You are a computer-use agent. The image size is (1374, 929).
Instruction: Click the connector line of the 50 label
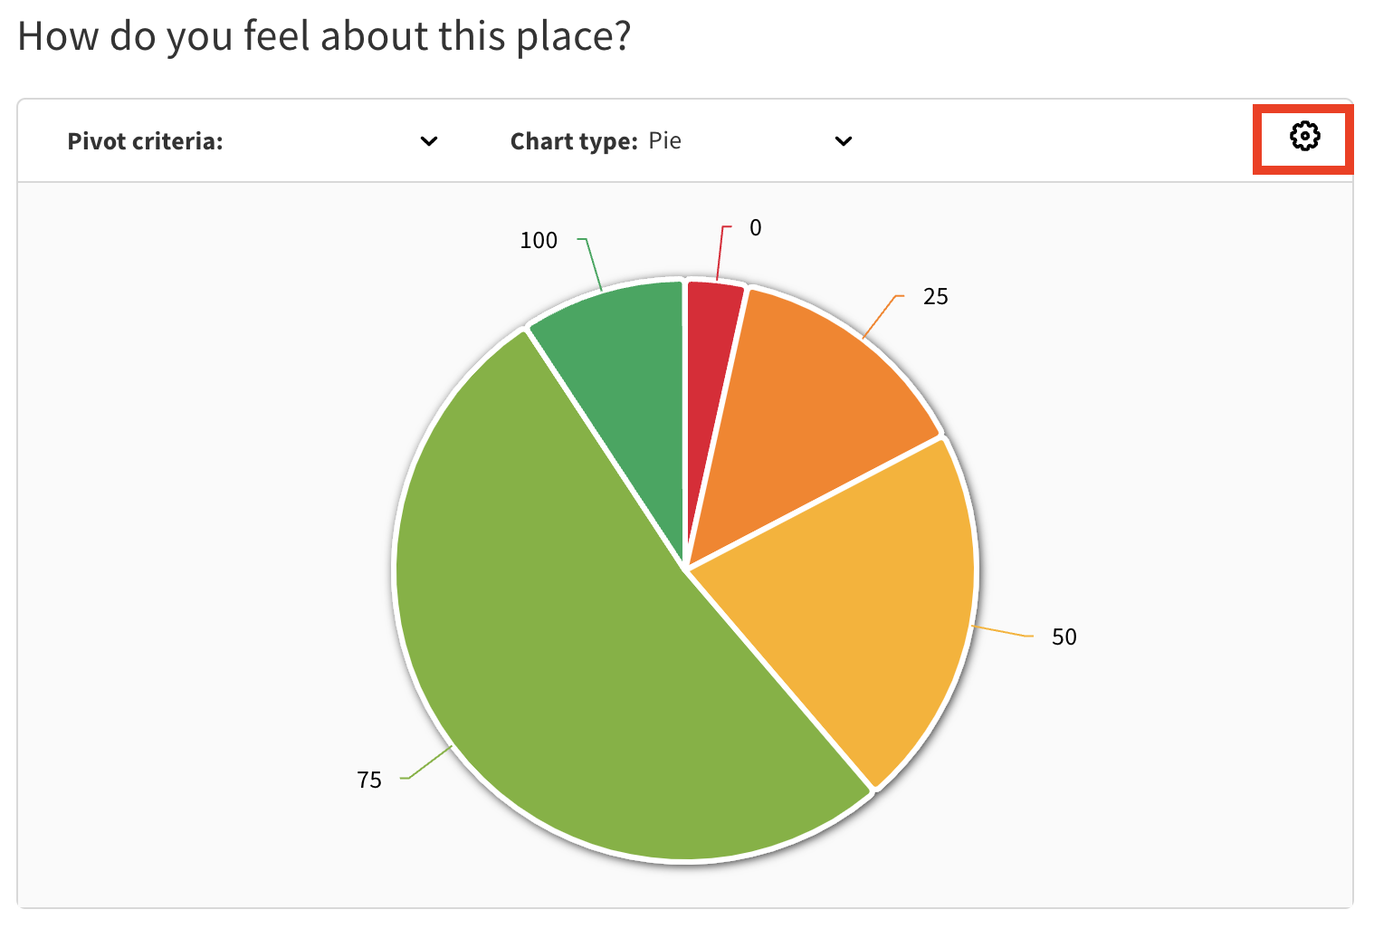[1002, 632]
